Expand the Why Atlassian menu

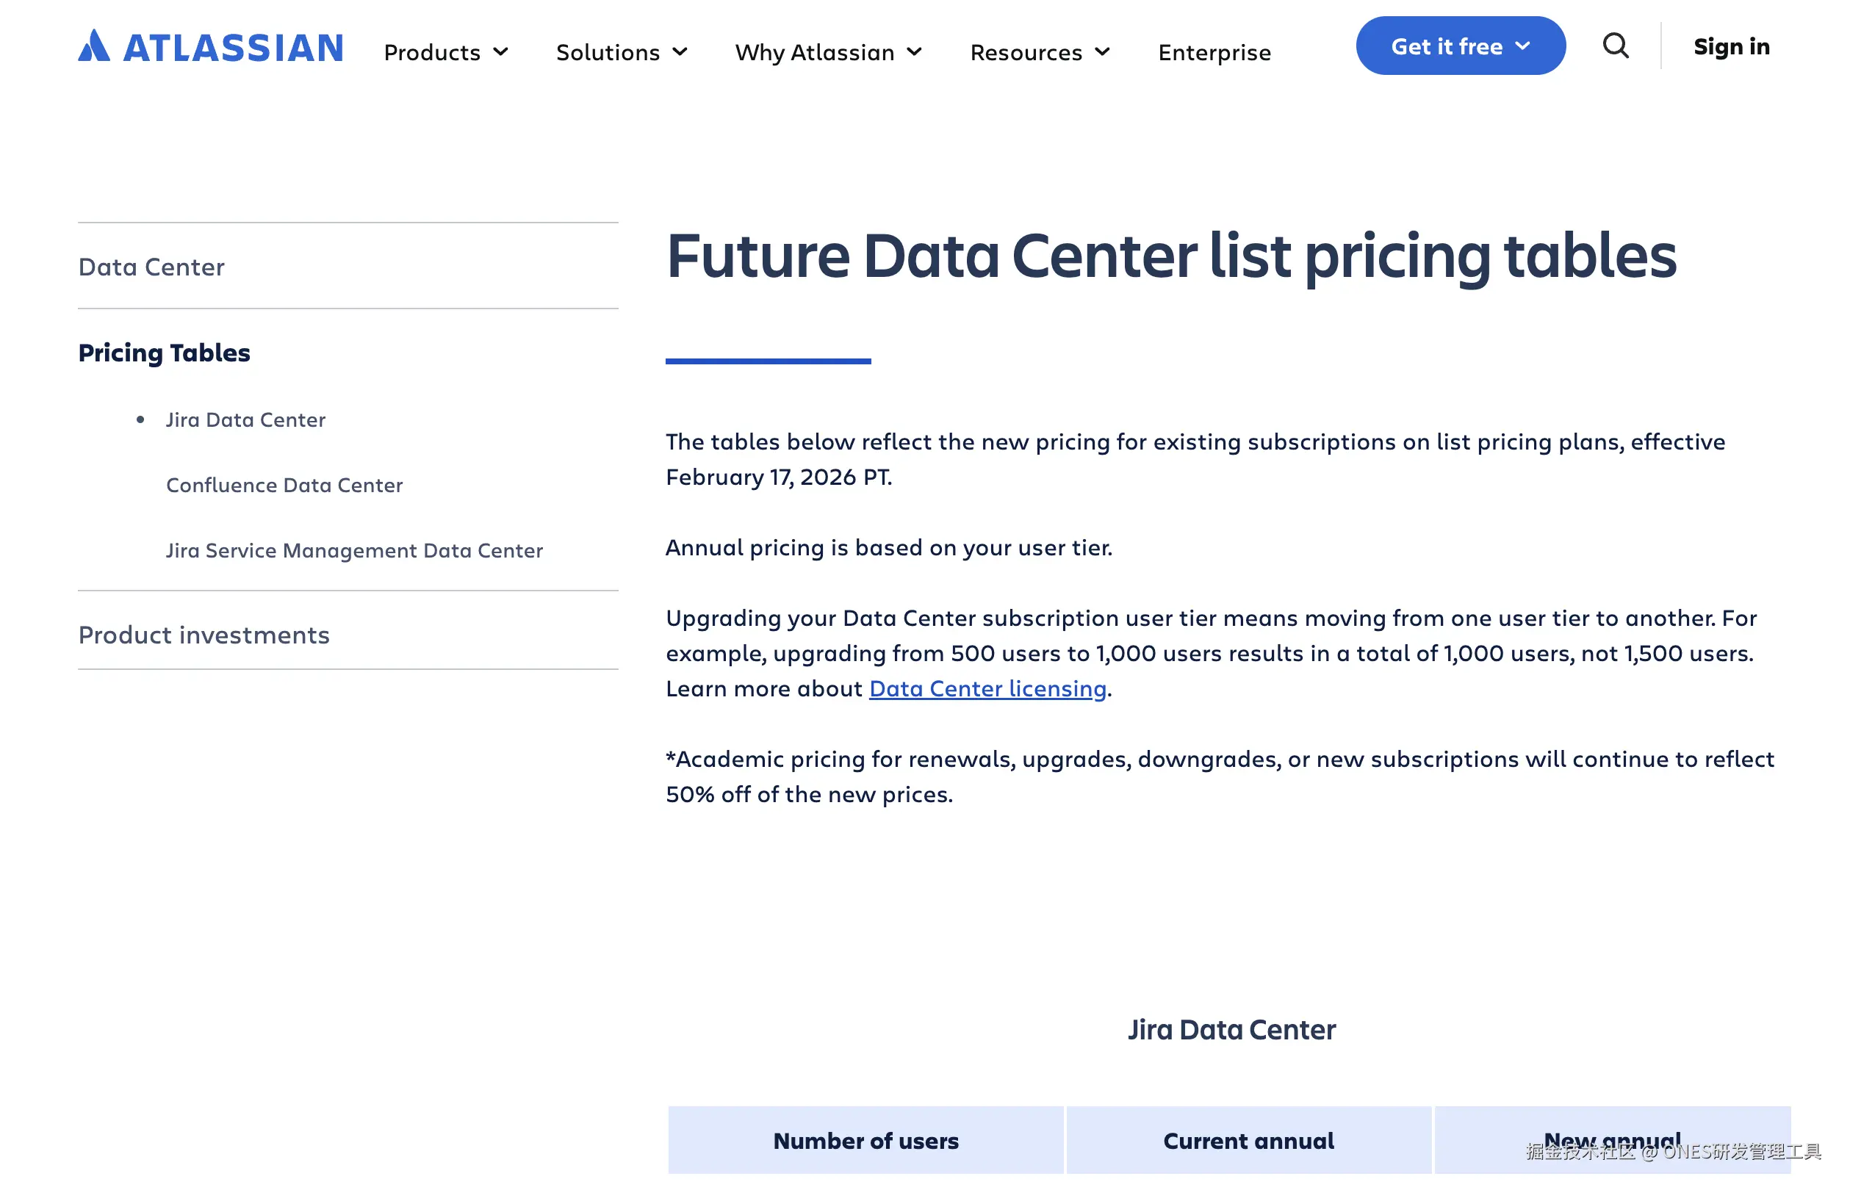point(829,53)
